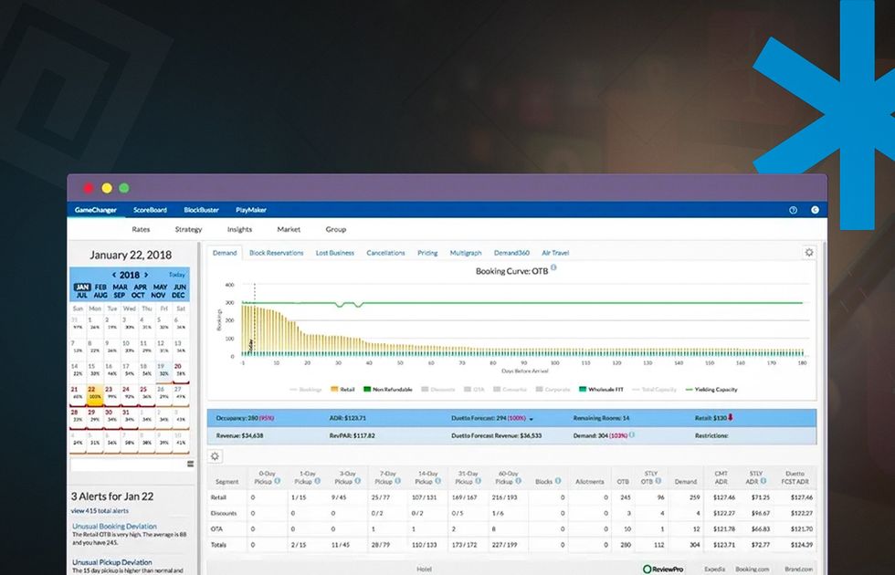This screenshot has width=895, height=575.
Task: Open the Market menu
Action: click(x=289, y=229)
